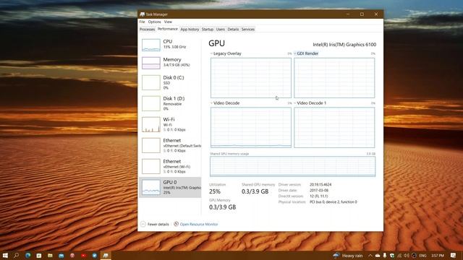This screenshot has width=463, height=260.
Task: Click the Windows Security shield tray icon
Action: (x=392, y=256)
